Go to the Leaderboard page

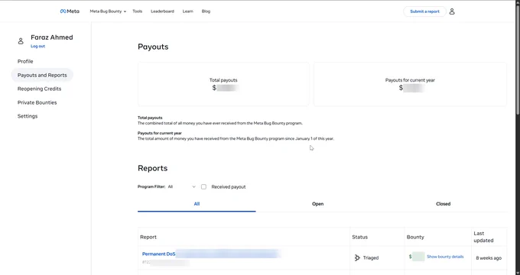pyautogui.click(x=162, y=11)
